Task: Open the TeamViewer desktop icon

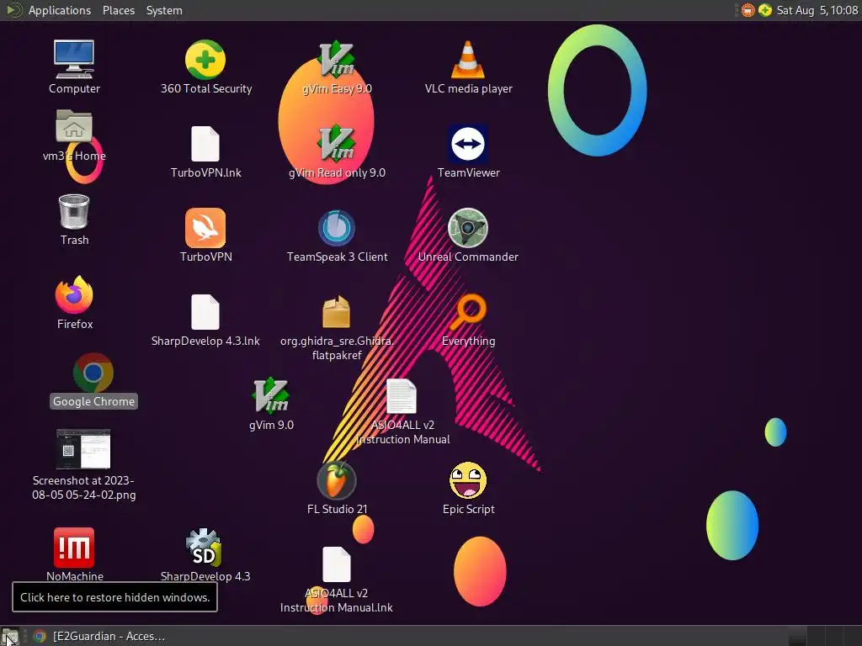Action: [x=468, y=144]
